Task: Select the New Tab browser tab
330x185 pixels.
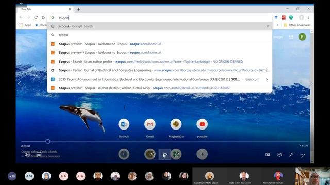Action: (x=45, y=9)
